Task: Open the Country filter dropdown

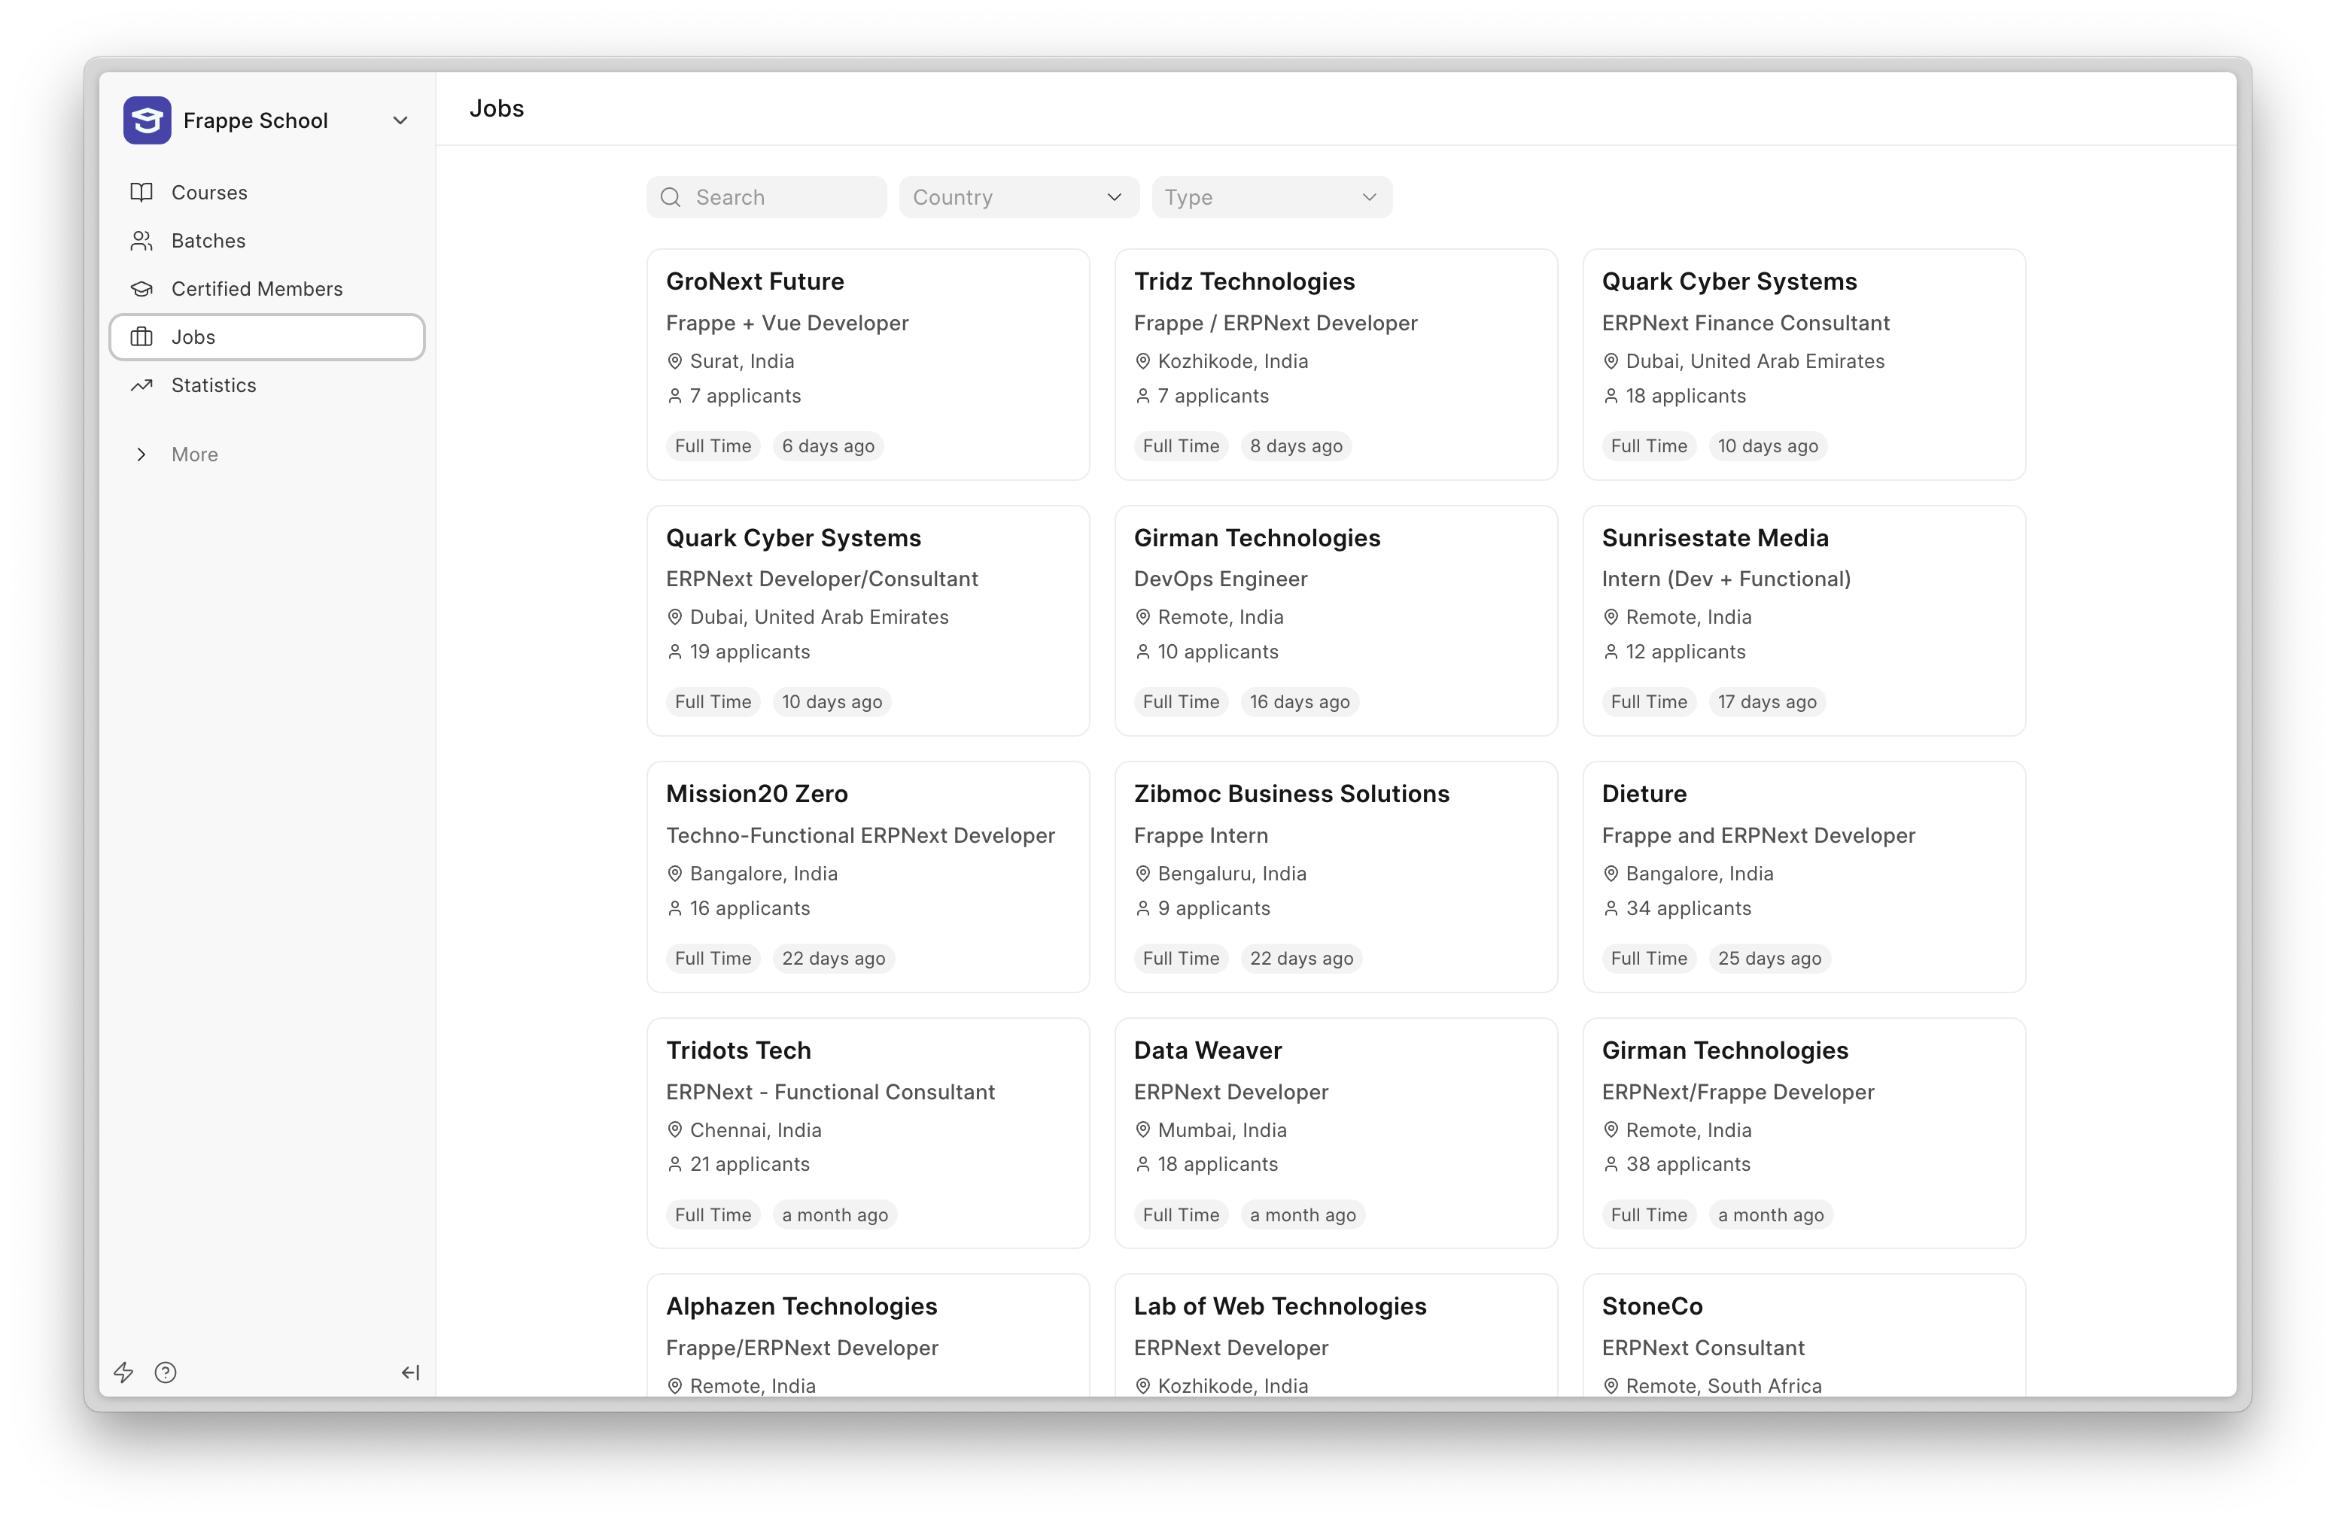Action: [1019, 197]
